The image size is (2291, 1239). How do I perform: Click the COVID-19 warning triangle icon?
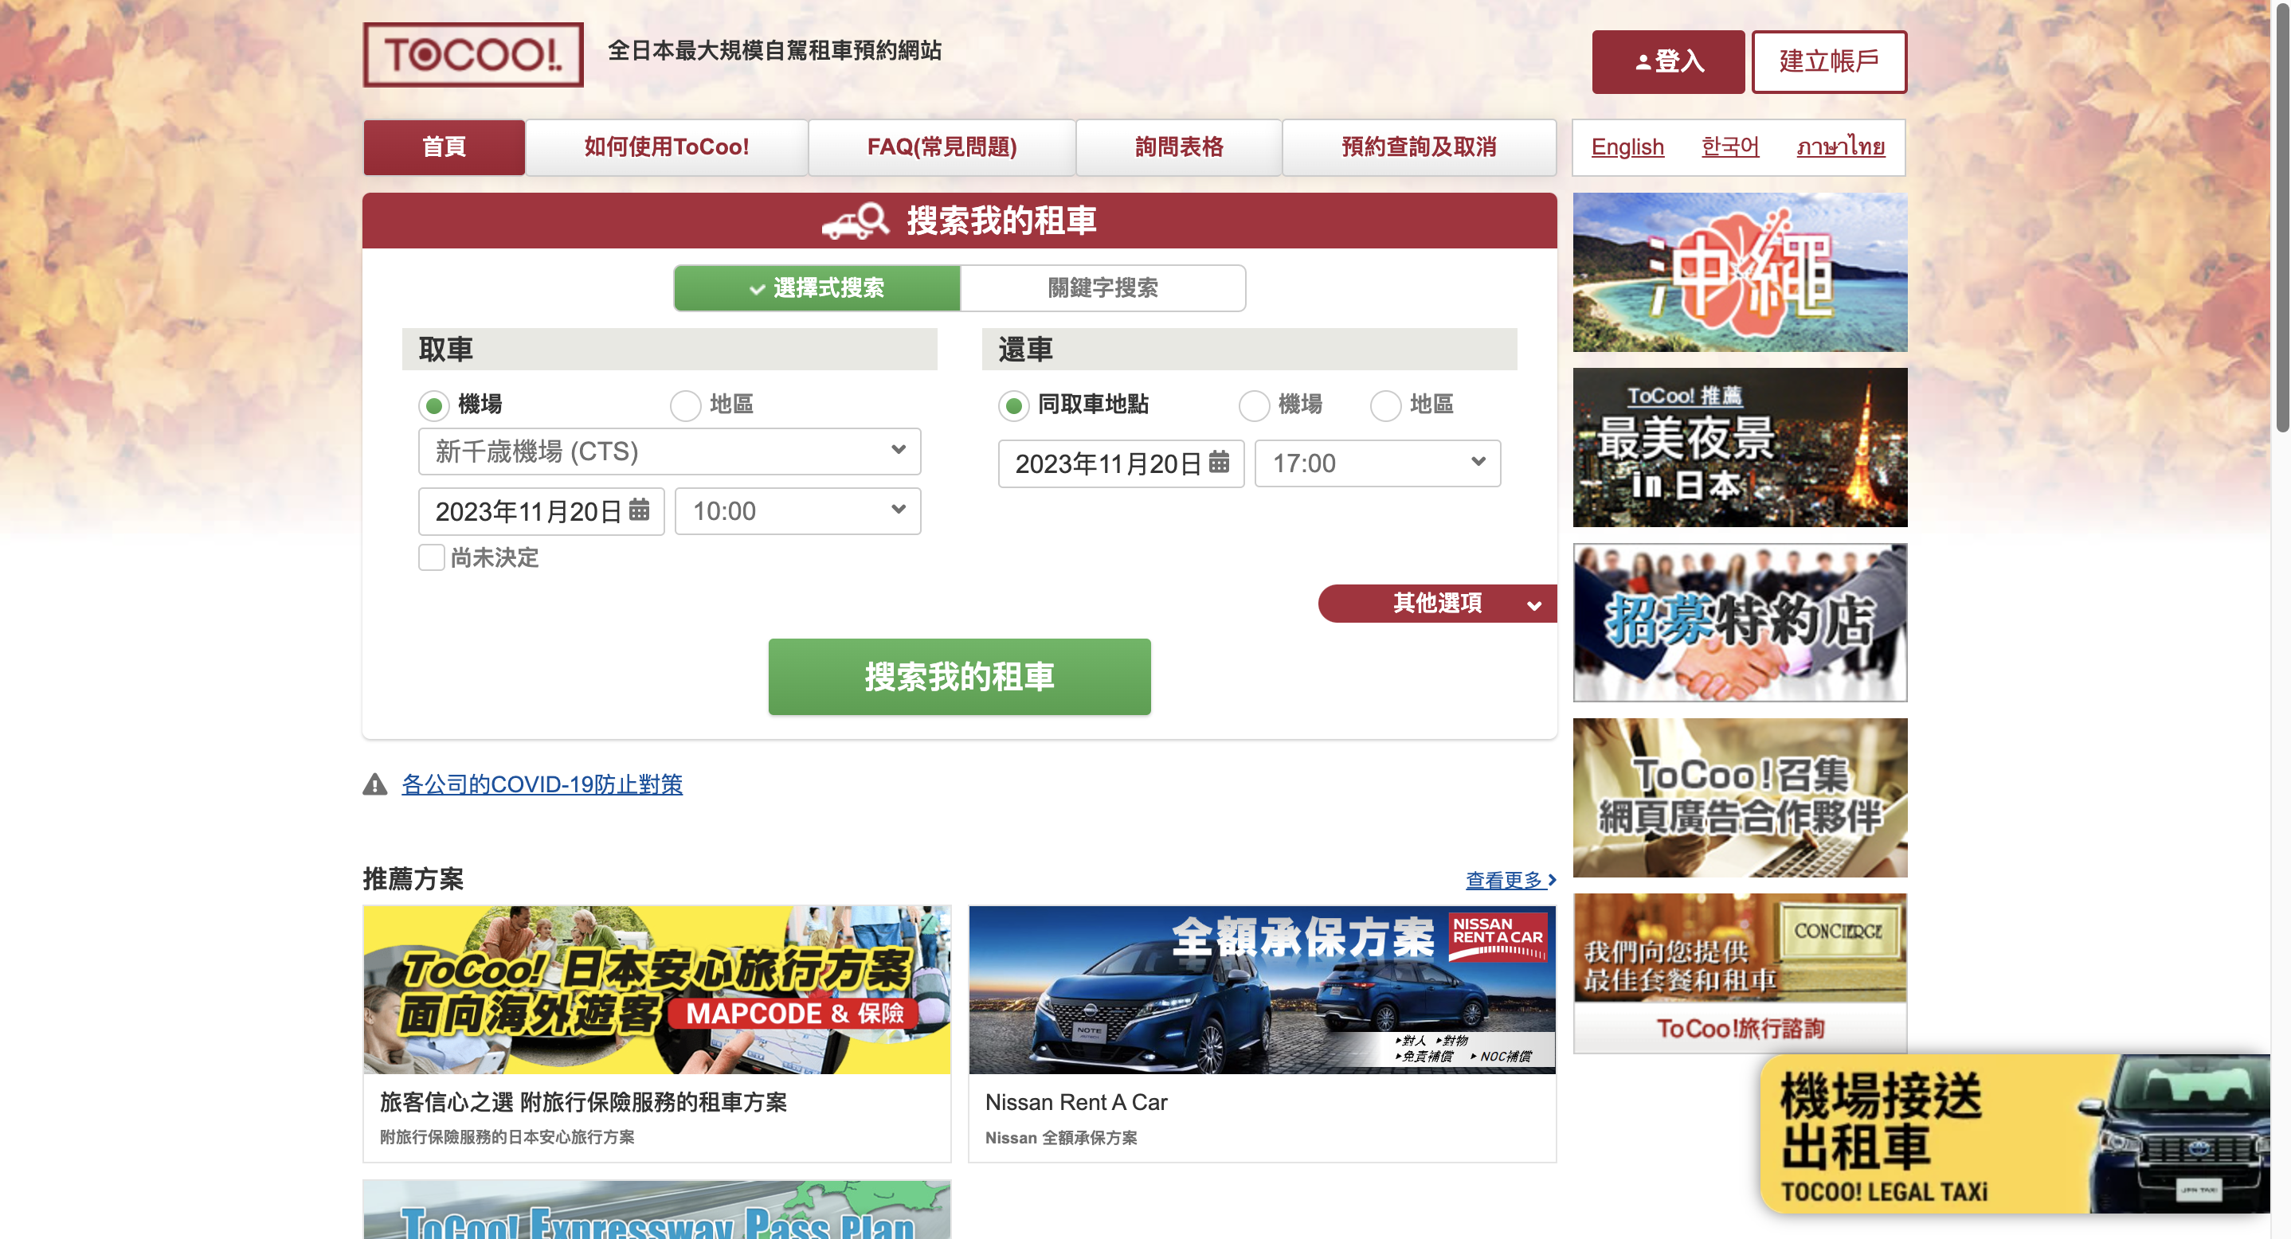coord(375,784)
